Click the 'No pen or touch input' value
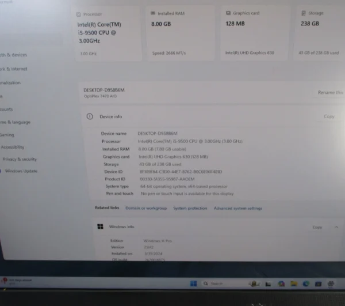The height and width of the screenshot is (306, 345). (187, 194)
